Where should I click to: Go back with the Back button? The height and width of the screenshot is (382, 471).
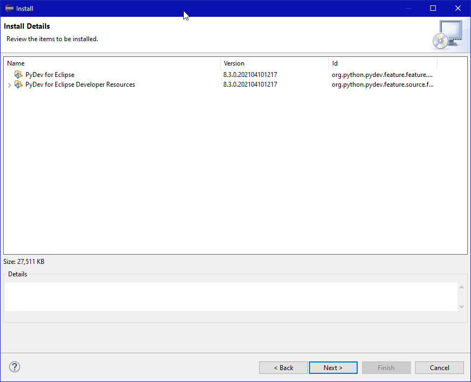pyautogui.click(x=283, y=367)
